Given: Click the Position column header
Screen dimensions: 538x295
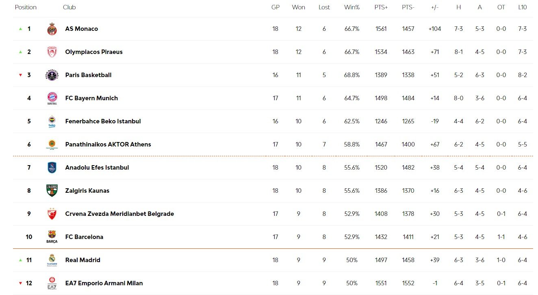Looking at the screenshot, I should pos(26,7).
